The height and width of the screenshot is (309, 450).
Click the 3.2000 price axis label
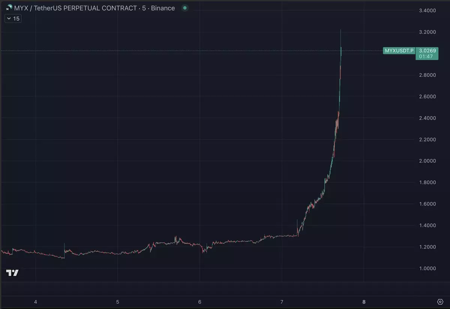[x=427, y=32]
